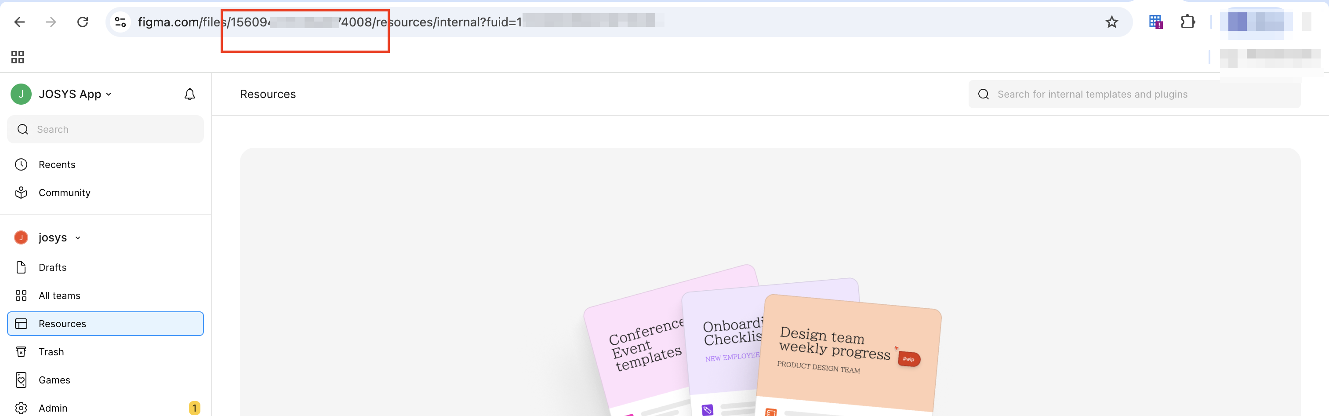1329x416 pixels.
Task: Click the sidebar Search field
Action: (x=106, y=130)
